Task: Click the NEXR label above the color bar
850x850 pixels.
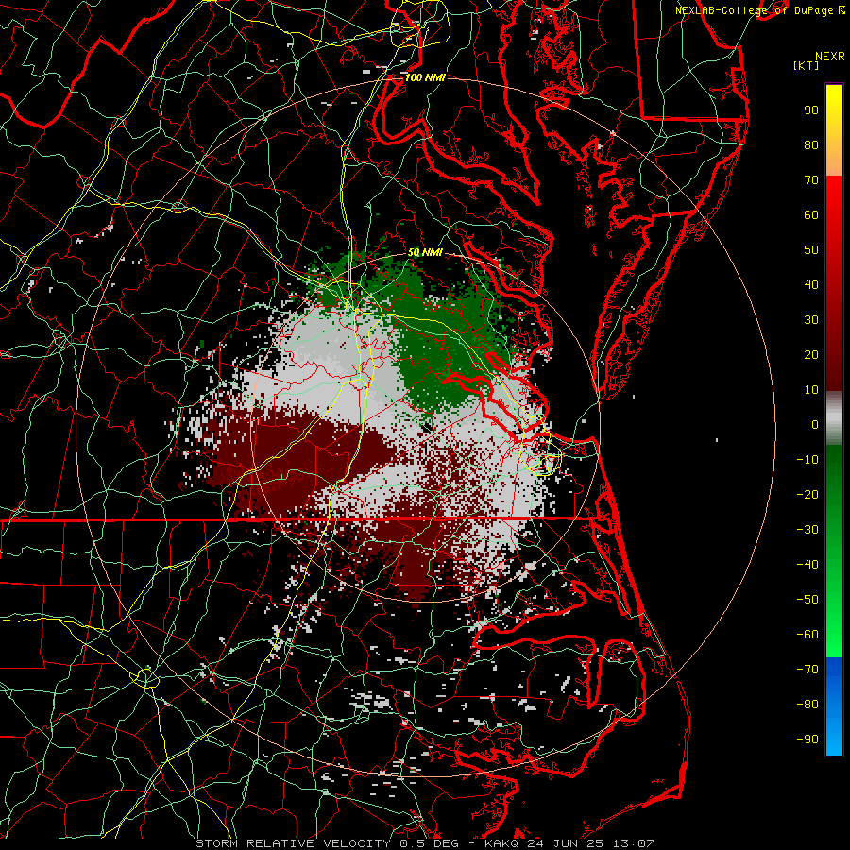Action: [x=830, y=57]
